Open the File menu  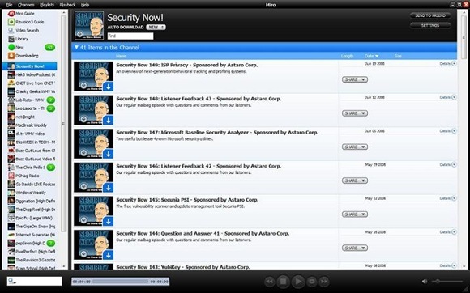pyautogui.click(x=9, y=5)
